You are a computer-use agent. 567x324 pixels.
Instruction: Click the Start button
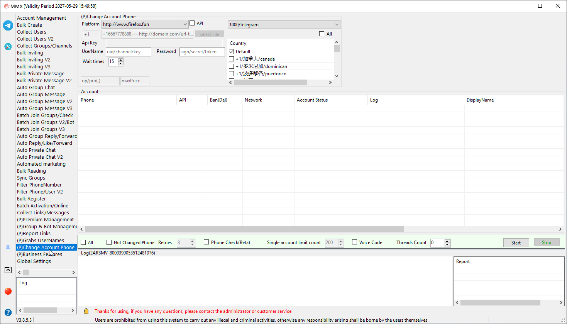[516, 243]
